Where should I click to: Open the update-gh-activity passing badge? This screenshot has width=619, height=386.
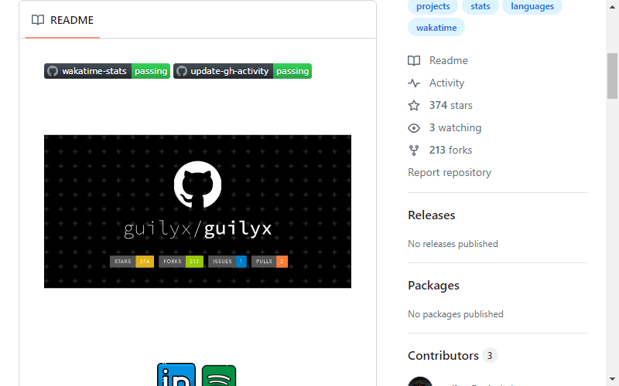pos(242,71)
